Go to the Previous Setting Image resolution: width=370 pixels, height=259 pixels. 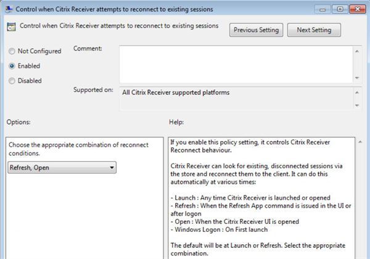(256, 30)
